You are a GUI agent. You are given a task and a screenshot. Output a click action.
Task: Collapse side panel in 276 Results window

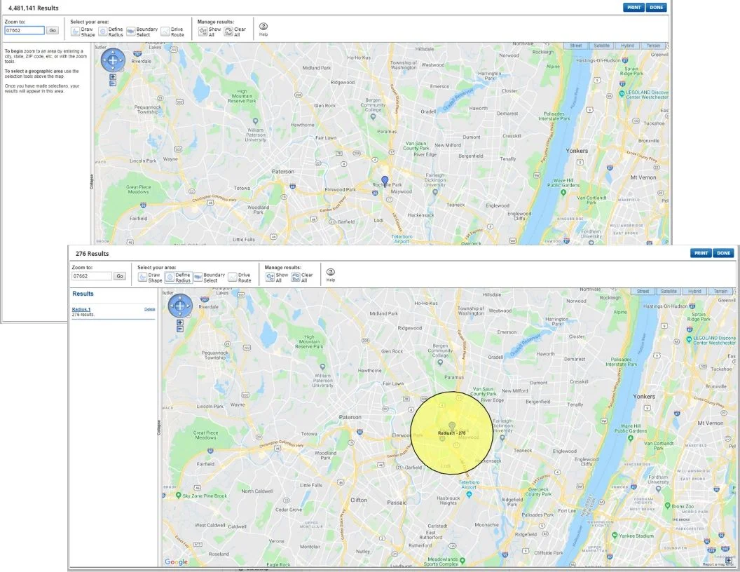(x=158, y=427)
